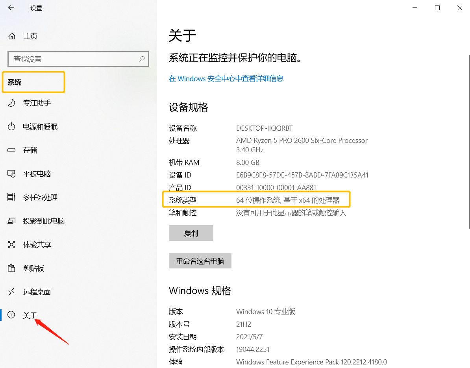Select Windows Feature Experience Pack text
Viewport: 470px width, 368px height.
coord(311,362)
